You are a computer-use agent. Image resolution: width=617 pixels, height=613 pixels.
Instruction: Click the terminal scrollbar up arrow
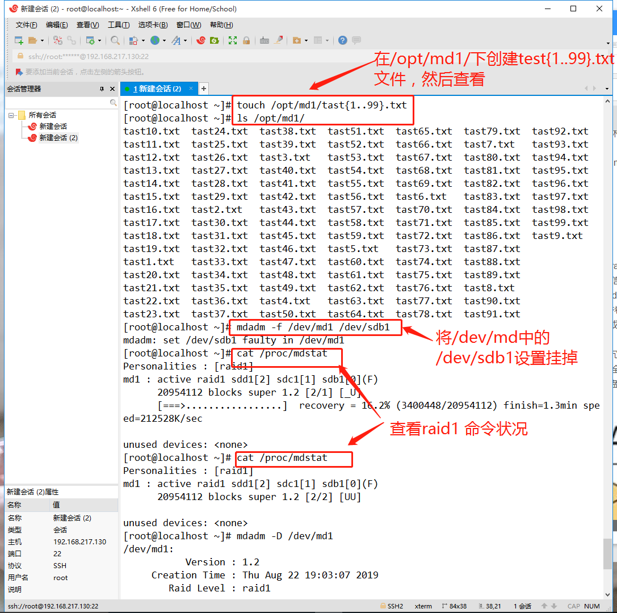coord(607,102)
